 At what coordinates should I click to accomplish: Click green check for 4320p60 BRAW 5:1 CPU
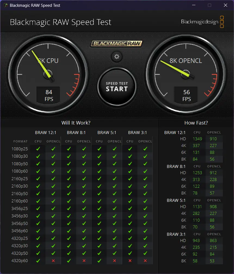pos(99,260)
